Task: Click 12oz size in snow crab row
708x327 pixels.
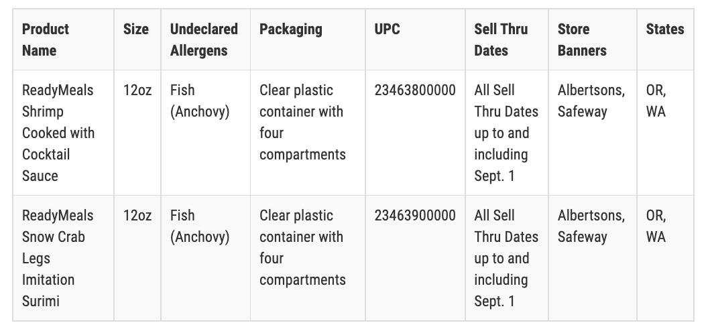Action: pyautogui.click(x=137, y=216)
